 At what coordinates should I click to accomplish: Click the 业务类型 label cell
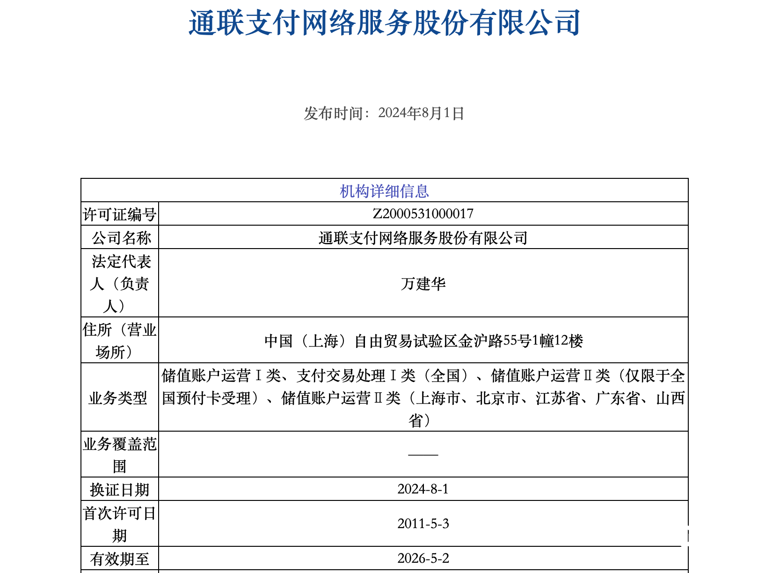tap(120, 397)
